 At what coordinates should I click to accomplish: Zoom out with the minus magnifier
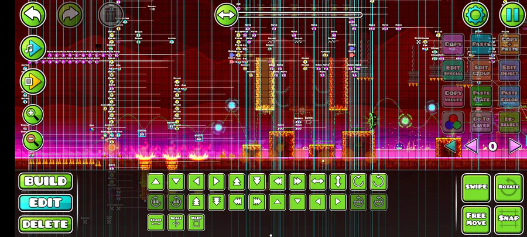pos(33,140)
